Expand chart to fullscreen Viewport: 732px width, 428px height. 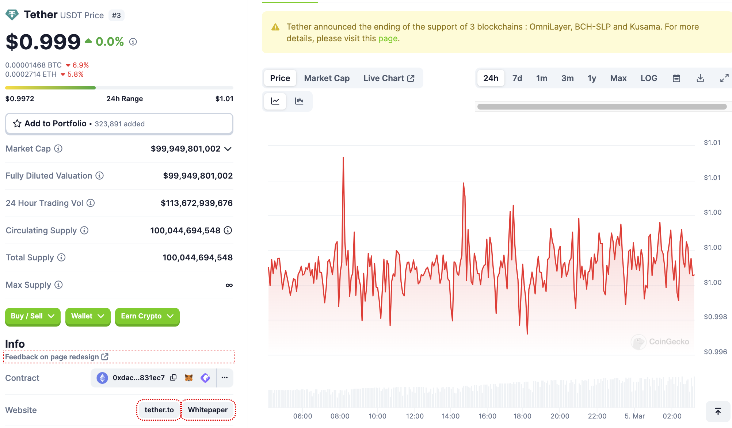click(724, 78)
